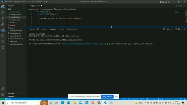Change Spaces: 4 indentation setting
Image resolution: width=187 pixels, height=105 pixels.
135,99
